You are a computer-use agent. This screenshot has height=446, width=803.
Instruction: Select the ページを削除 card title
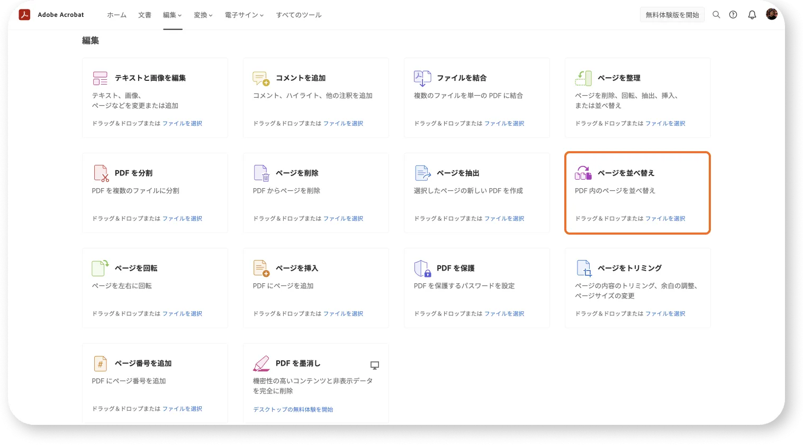pyautogui.click(x=297, y=173)
